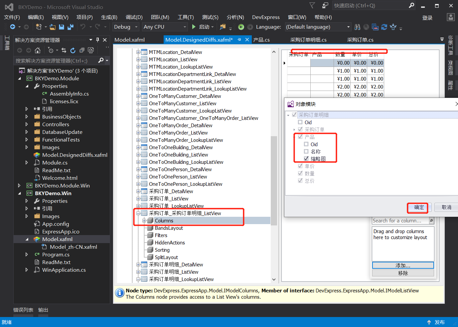Click the binoculars search icon in Model Editor toolbar
Image resolution: width=458 pixels, height=327 pixels.
(357, 27)
